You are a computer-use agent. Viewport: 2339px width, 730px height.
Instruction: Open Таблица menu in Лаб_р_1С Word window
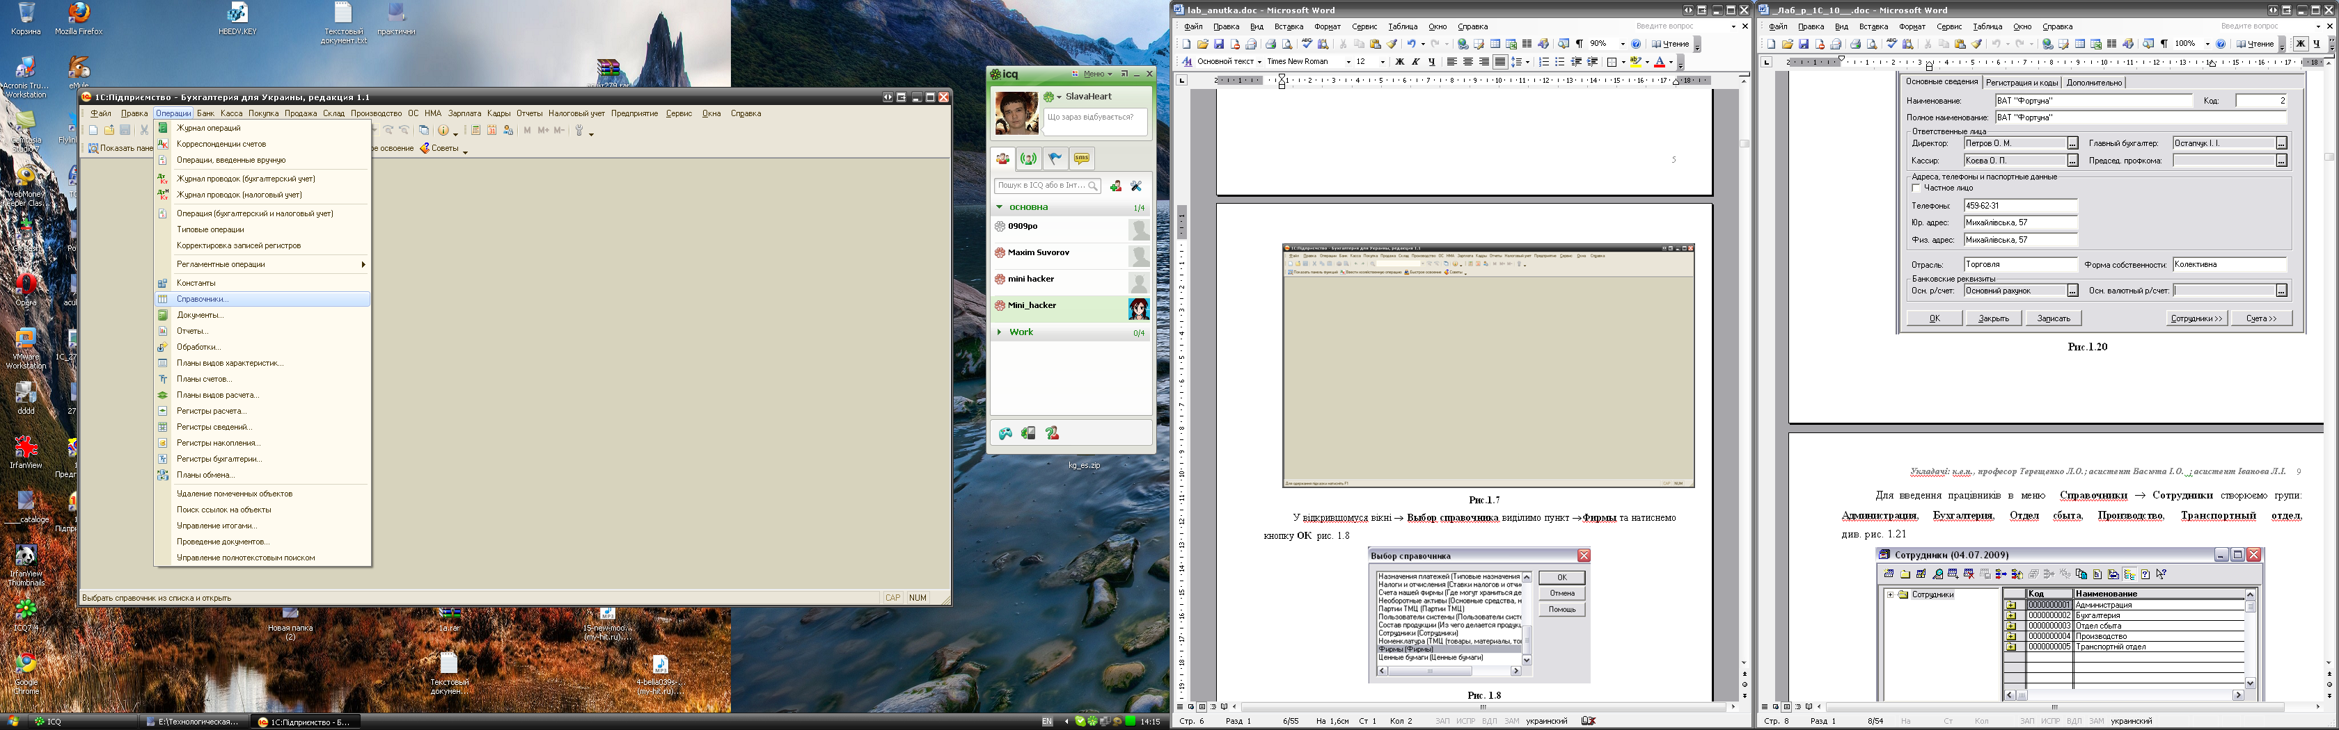[x=1987, y=26]
